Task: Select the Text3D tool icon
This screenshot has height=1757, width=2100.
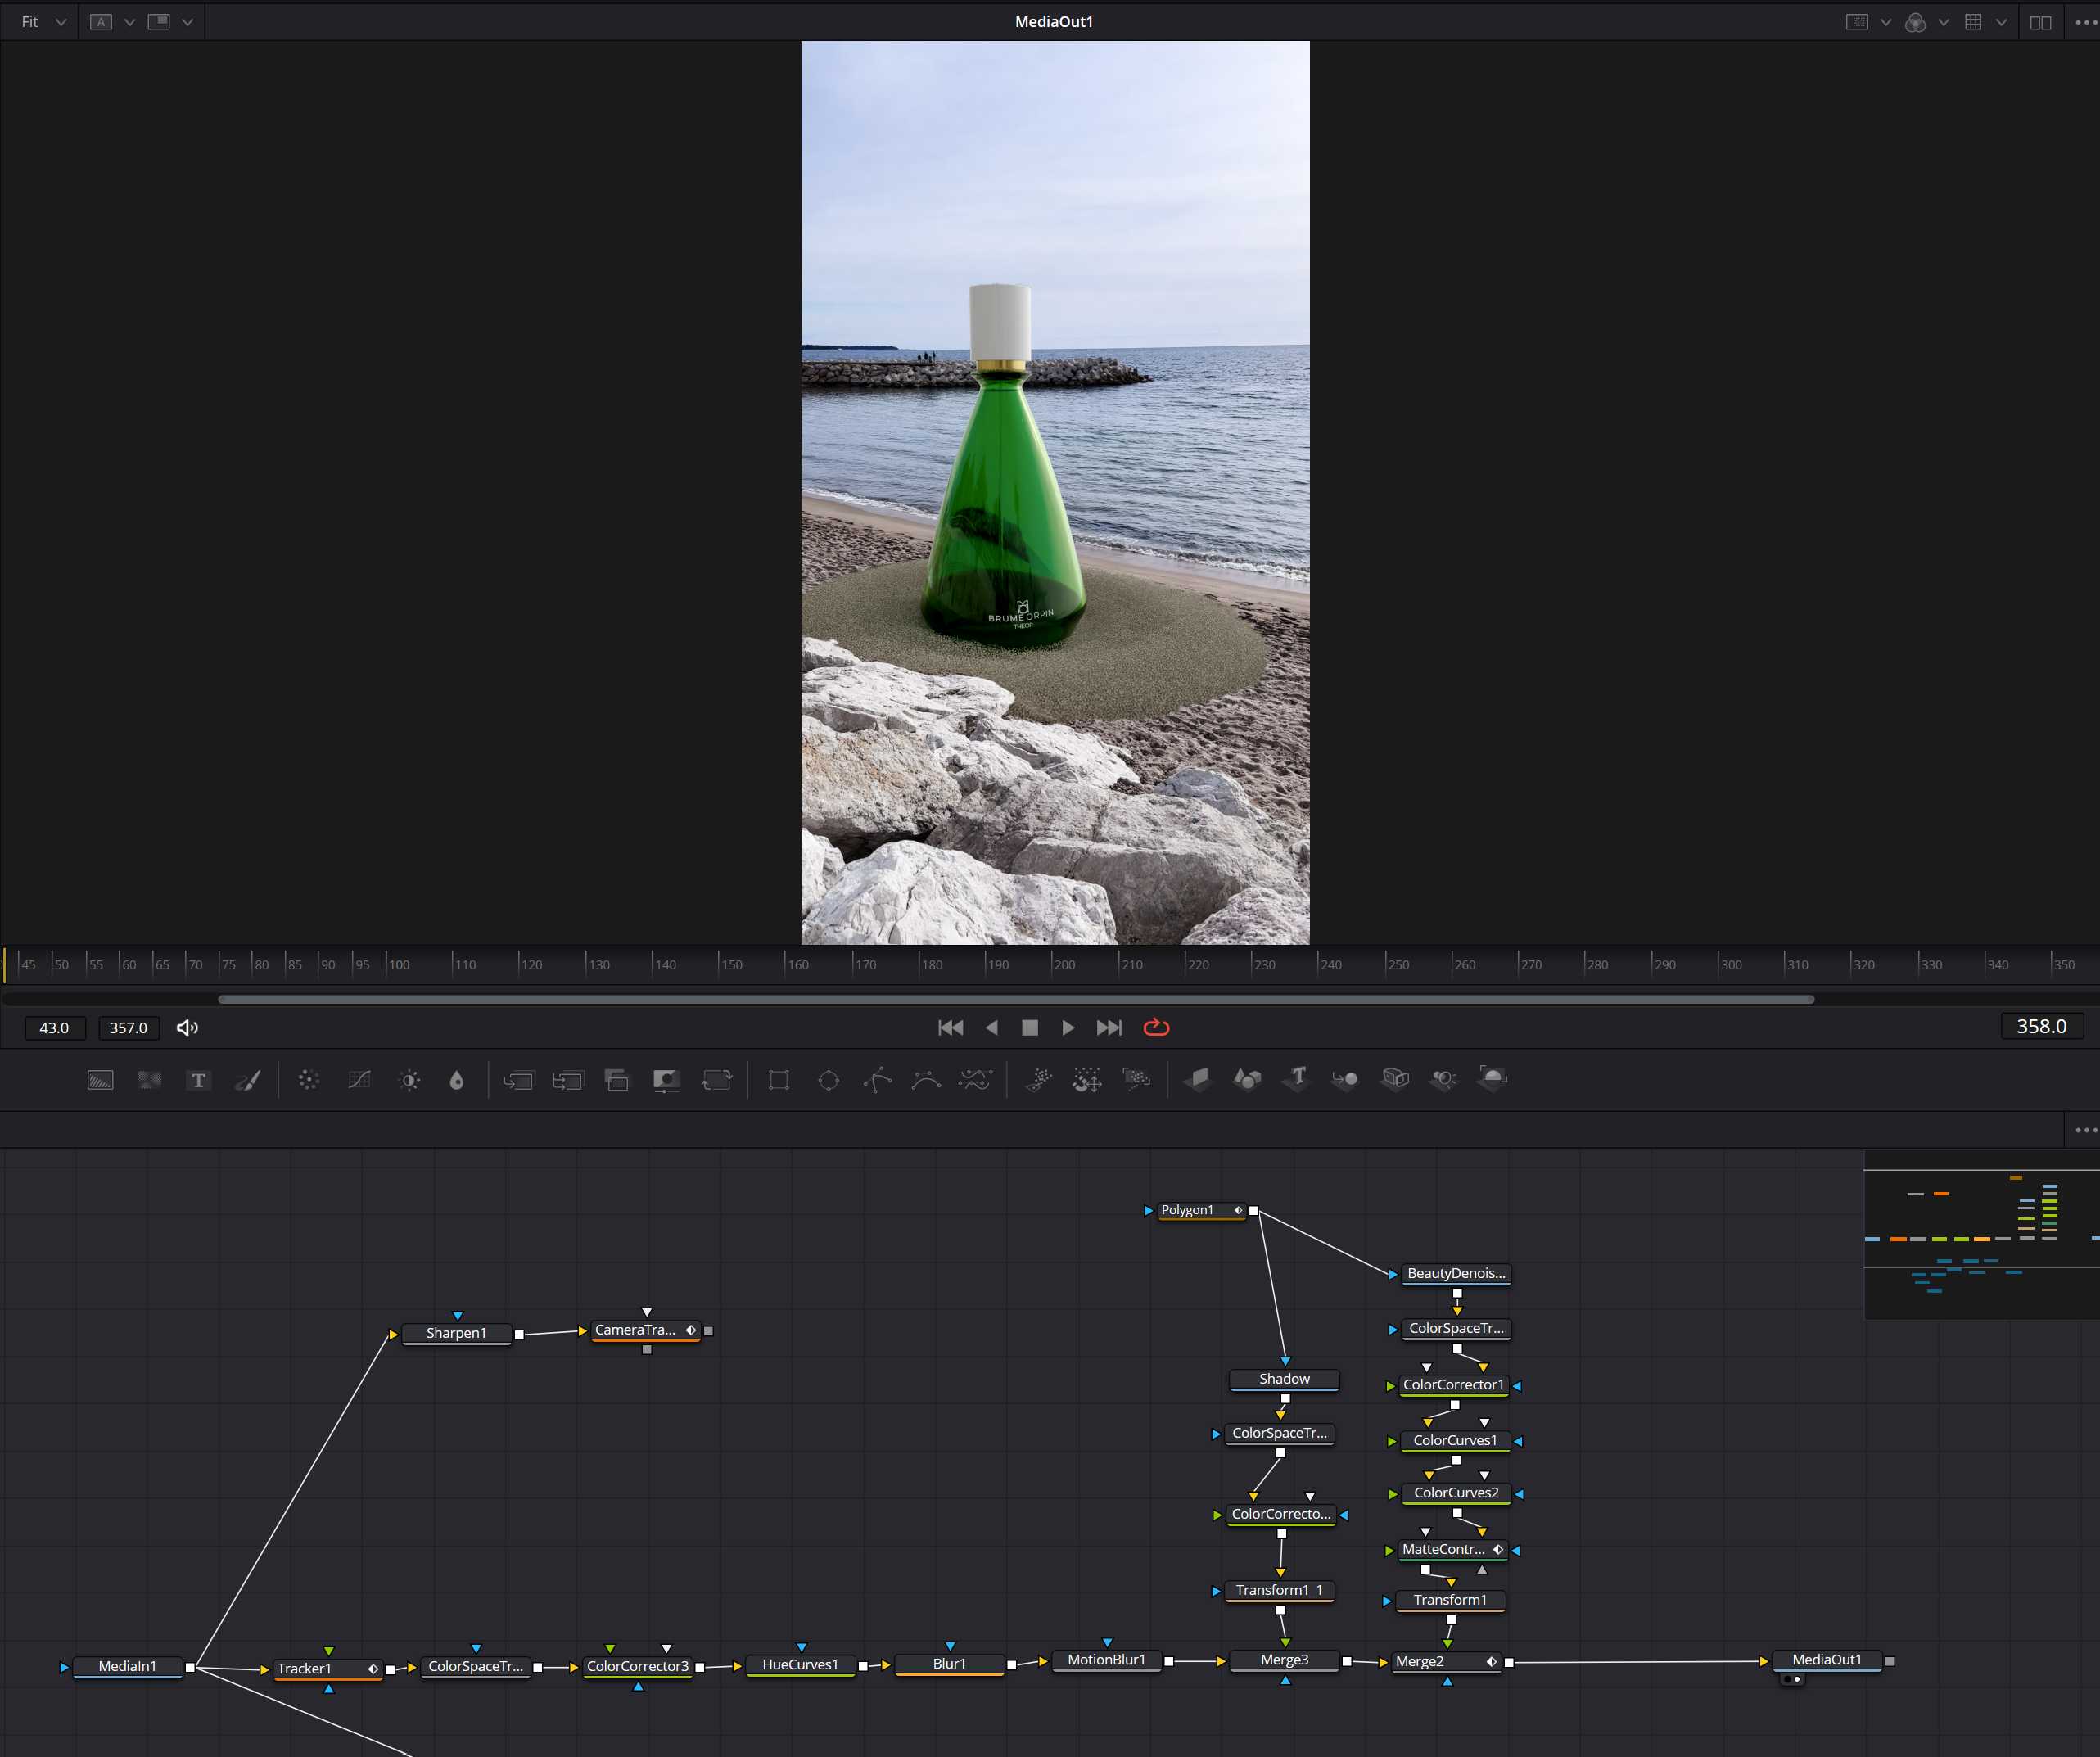Action: [x=1297, y=1080]
